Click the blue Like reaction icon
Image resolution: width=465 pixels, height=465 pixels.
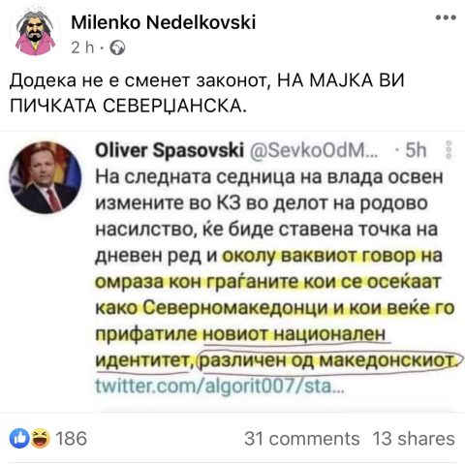[x=19, y=439]
